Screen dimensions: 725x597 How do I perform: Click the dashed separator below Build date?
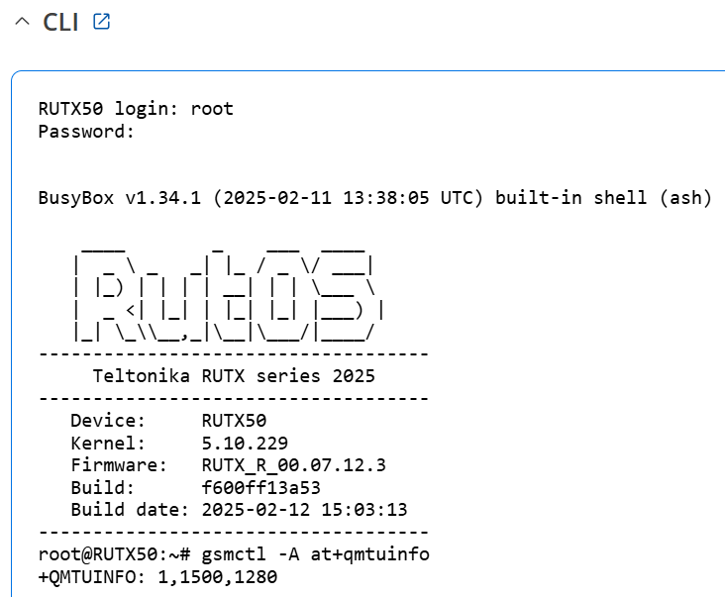pyautogui.click(x=234, y=533)
